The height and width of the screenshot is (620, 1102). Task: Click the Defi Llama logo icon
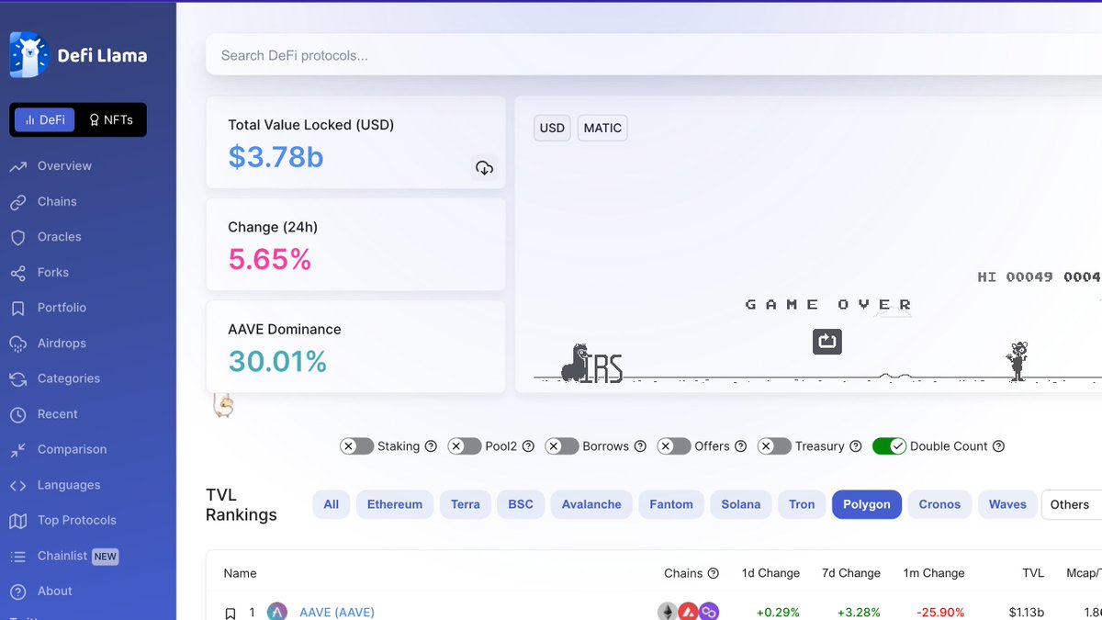pos(28,55)
